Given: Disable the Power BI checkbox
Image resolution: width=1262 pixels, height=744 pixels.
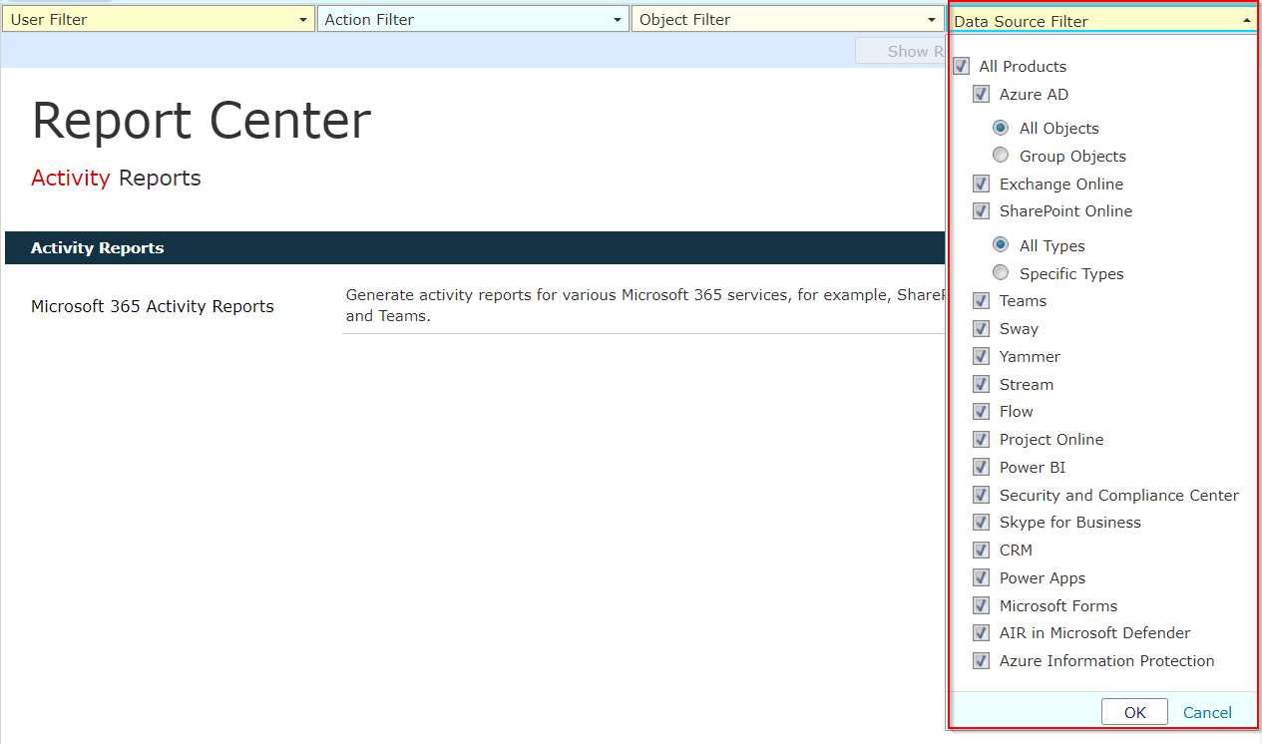Looking at the screenshot, I should click(981, 467).
